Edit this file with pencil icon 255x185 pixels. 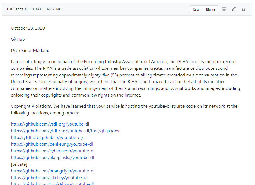[x=234, y=9]
